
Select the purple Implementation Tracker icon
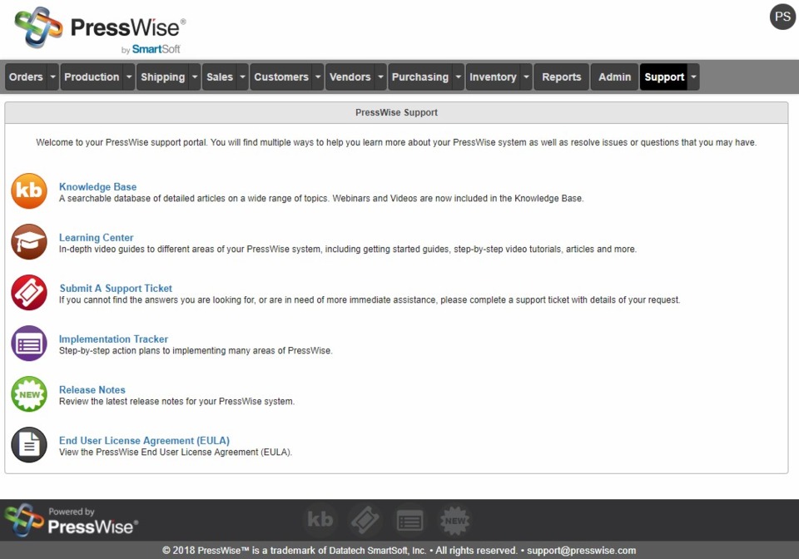29,344
